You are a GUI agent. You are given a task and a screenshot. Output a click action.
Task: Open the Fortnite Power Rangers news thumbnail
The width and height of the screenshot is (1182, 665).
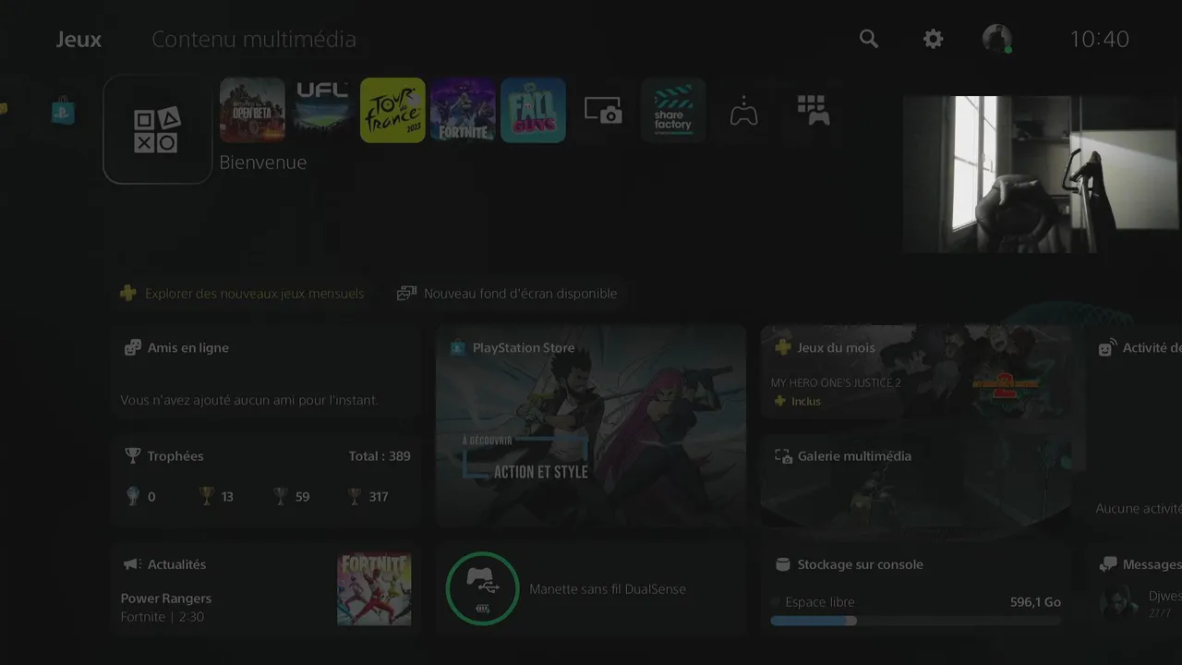point(374,589)
